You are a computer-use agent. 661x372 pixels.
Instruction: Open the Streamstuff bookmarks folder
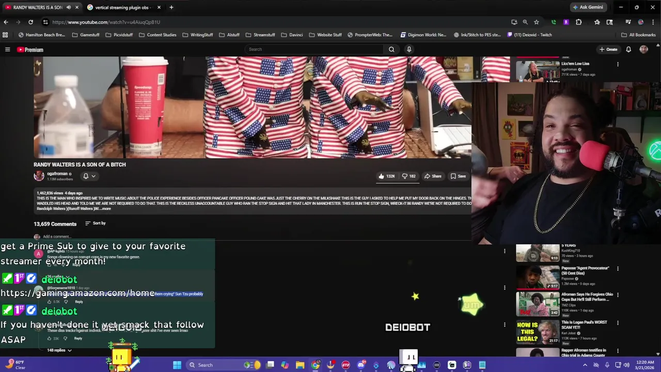260,35
